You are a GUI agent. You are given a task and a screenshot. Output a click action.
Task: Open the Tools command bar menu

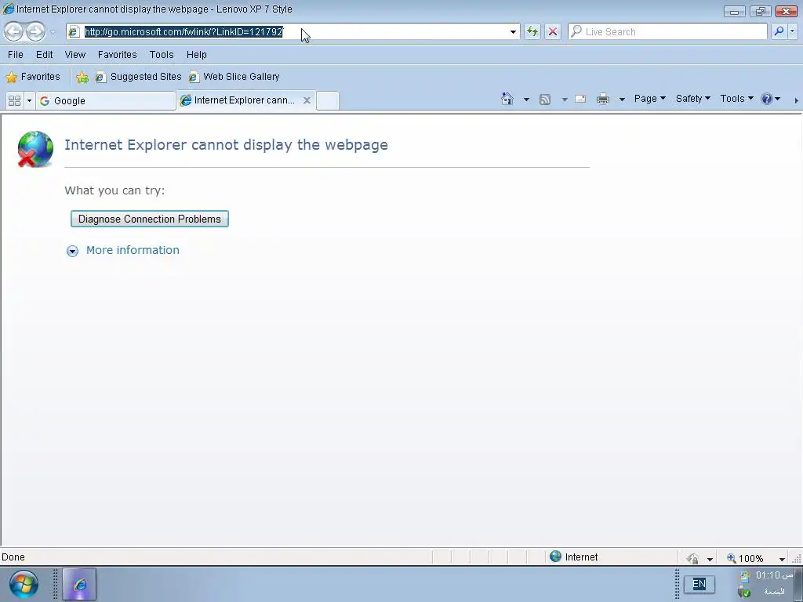[736, 99]
